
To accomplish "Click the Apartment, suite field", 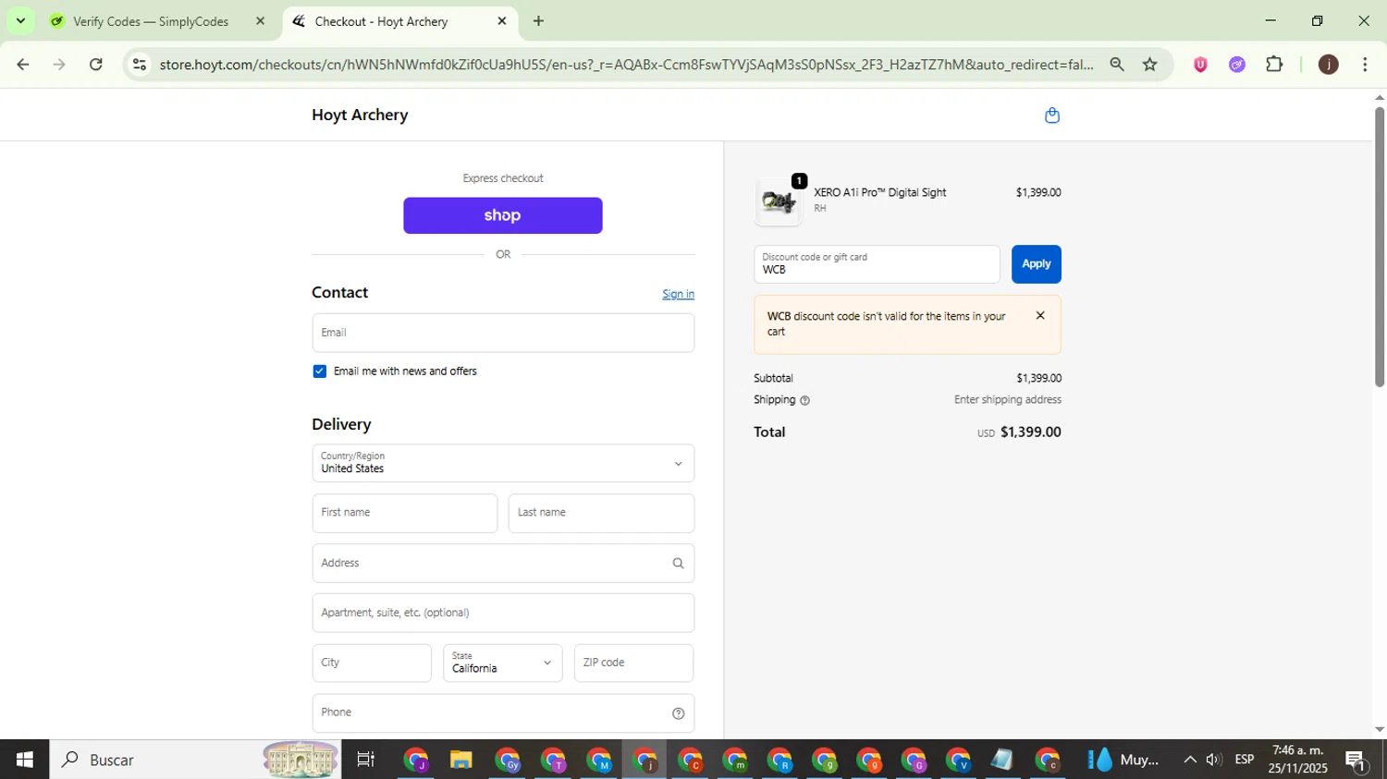I will click(x=503, y=613).
